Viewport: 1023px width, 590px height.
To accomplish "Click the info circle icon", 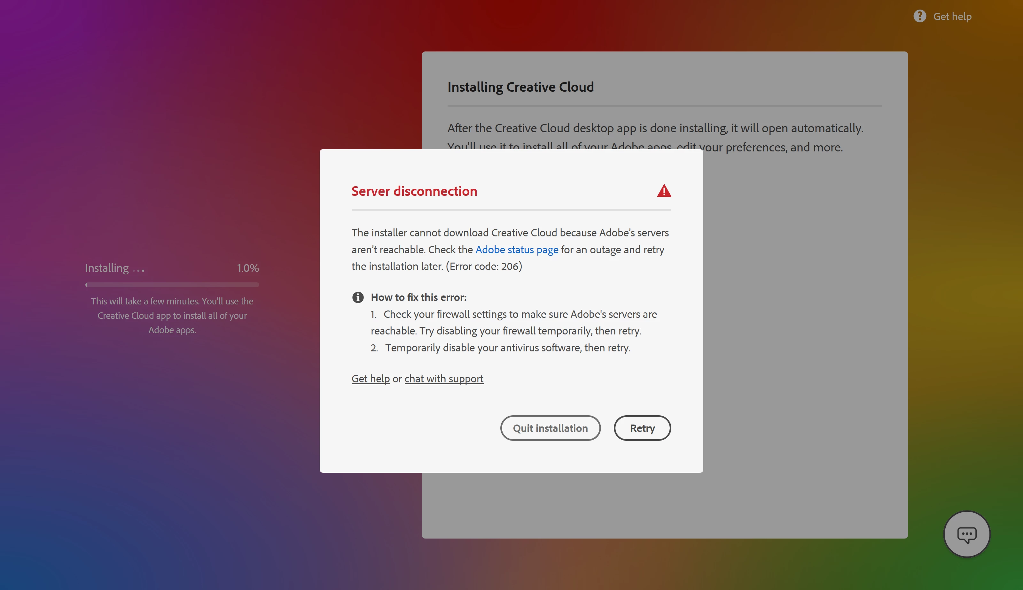I will pos(358,297).
